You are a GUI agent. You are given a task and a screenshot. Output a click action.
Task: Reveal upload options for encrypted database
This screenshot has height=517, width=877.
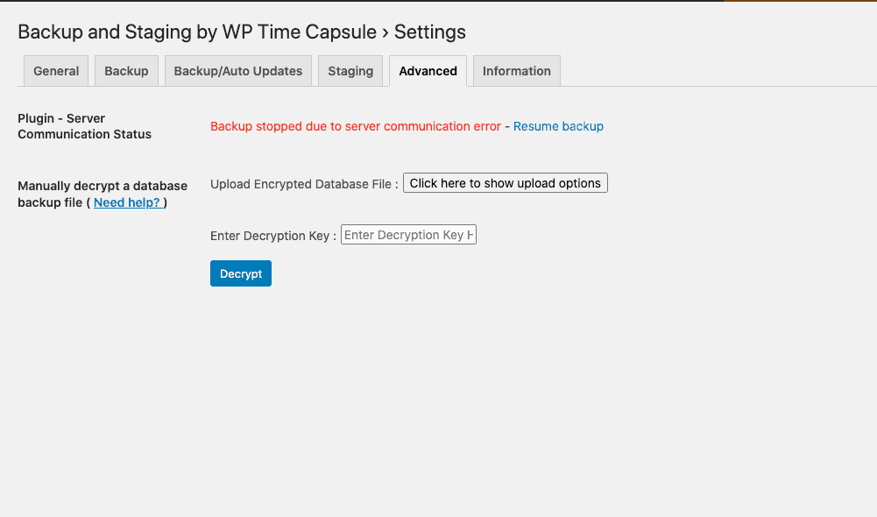pos(505,182)
